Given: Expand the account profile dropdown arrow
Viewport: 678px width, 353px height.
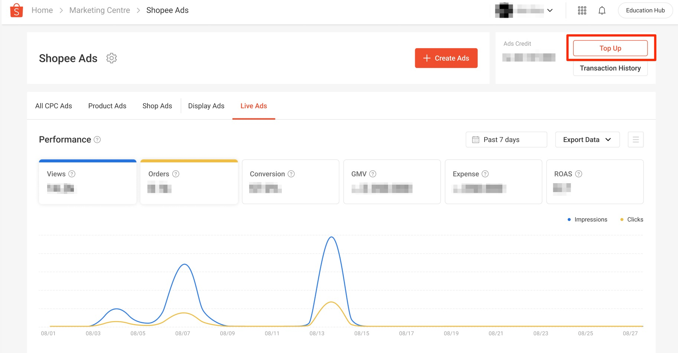Looking at the screenshot, I should [550, 10].
